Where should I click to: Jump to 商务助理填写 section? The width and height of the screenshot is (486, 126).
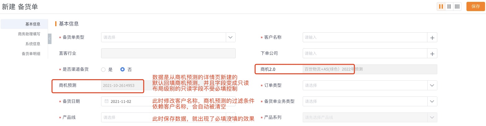(29, 34)
